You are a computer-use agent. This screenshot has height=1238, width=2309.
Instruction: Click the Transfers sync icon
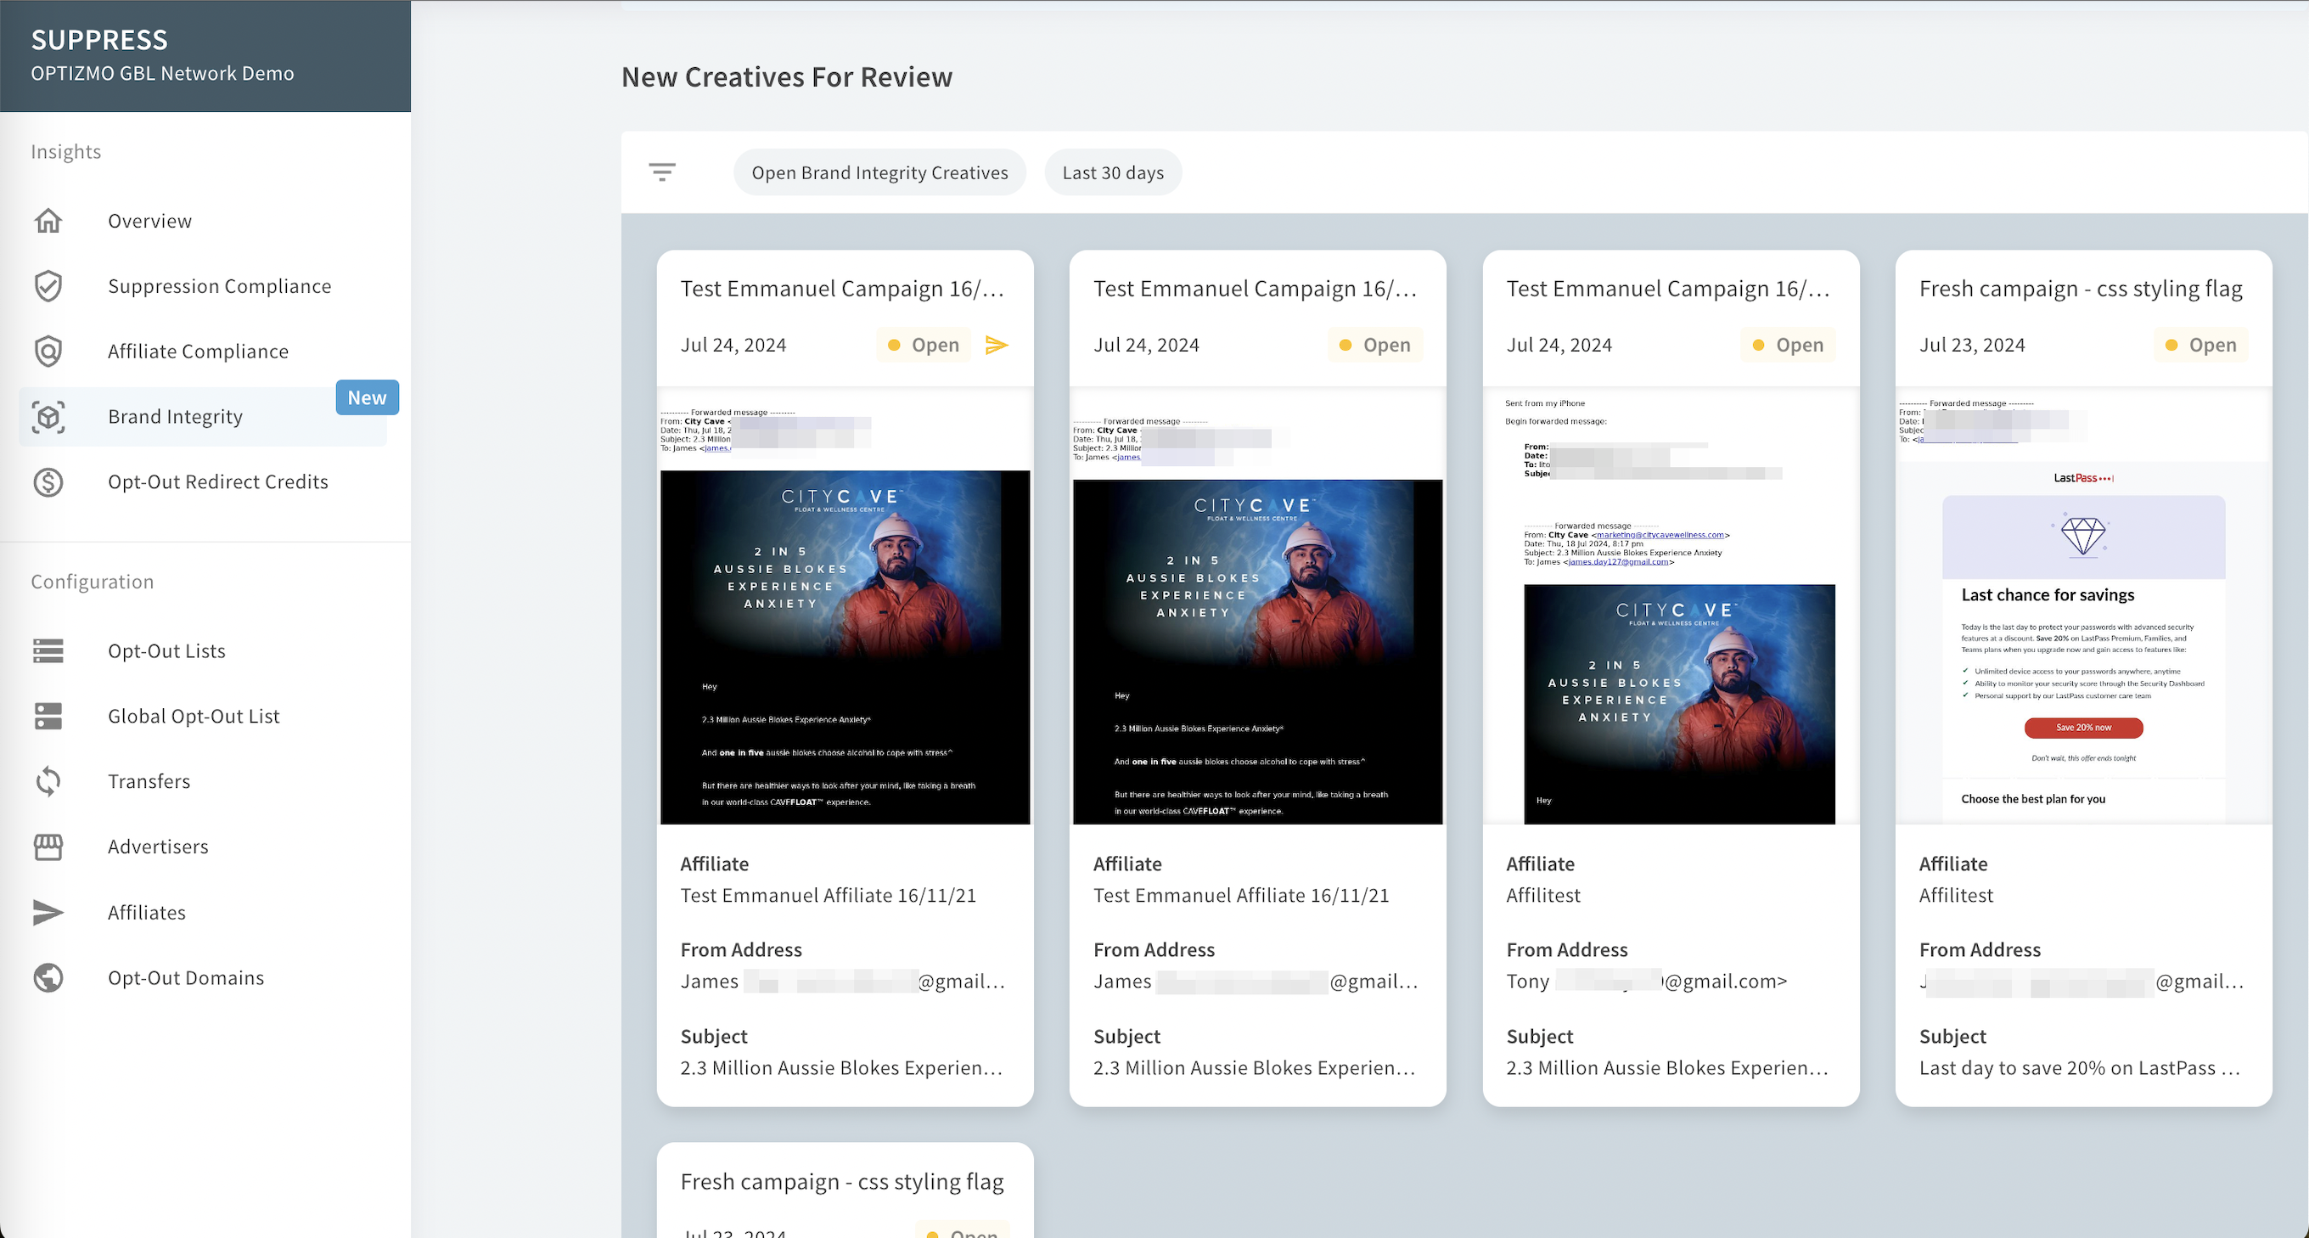[48, 782]
